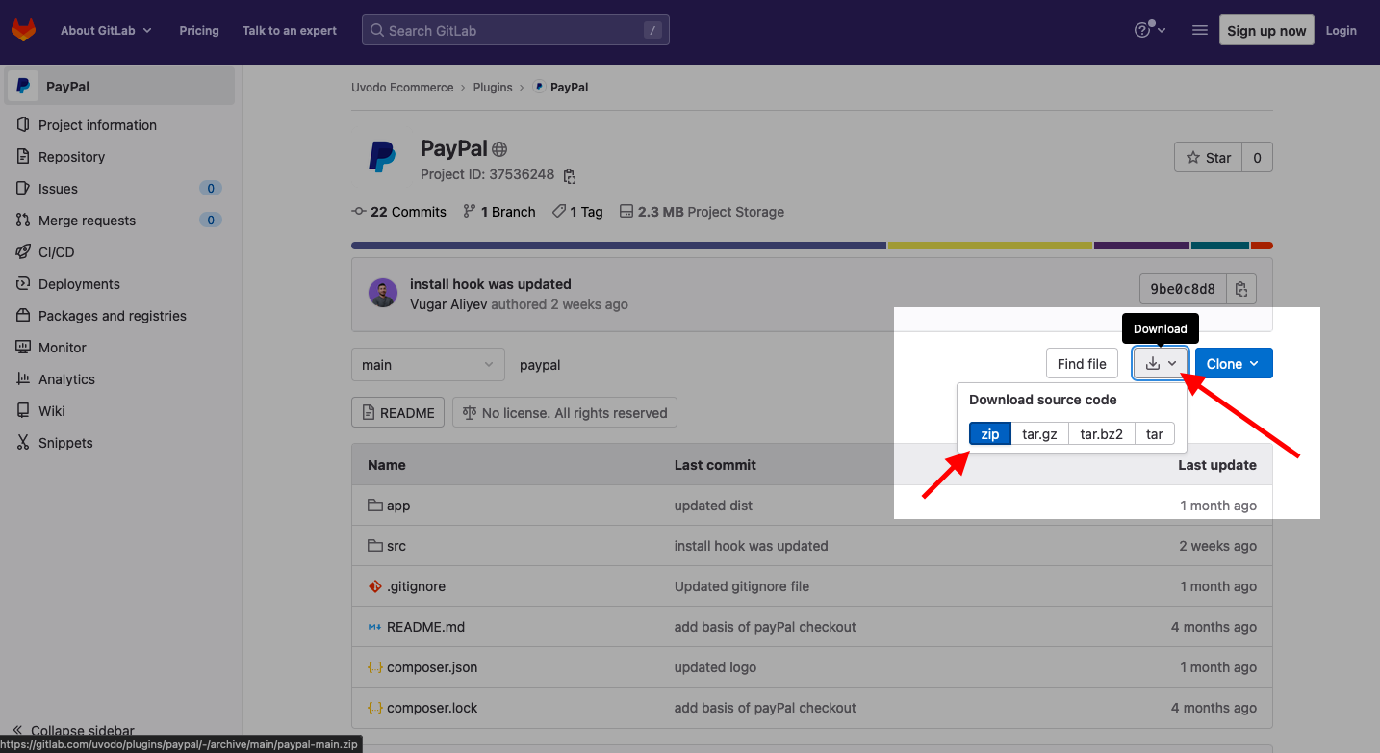
Task: Open commit 'install hook was updated'
Action: coord(491,284)
